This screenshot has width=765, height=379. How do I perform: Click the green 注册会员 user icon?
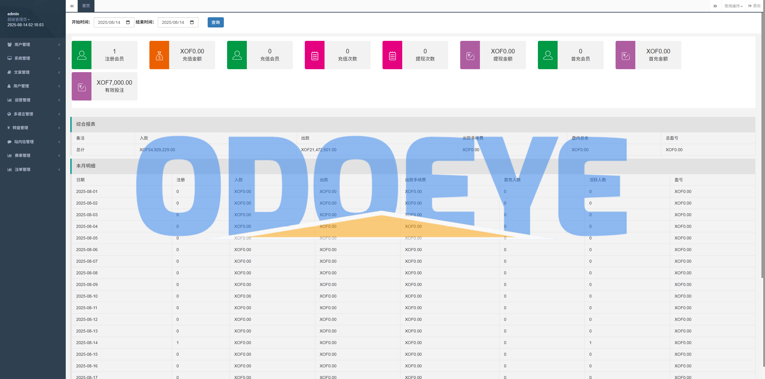pyautogui.click(x=82, y=55)
